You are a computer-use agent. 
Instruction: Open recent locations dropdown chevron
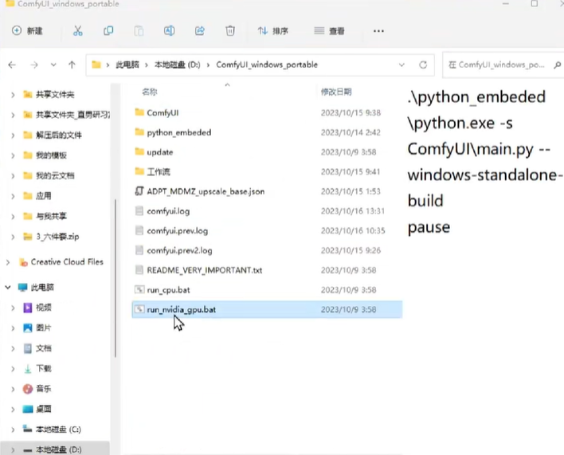[53, 65]
